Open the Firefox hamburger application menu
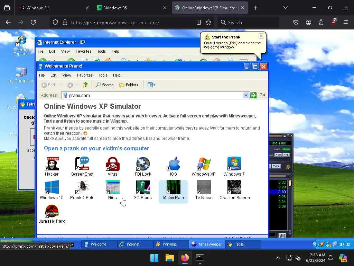This screenshot has height=266, width=354. (x=346, y=22)
